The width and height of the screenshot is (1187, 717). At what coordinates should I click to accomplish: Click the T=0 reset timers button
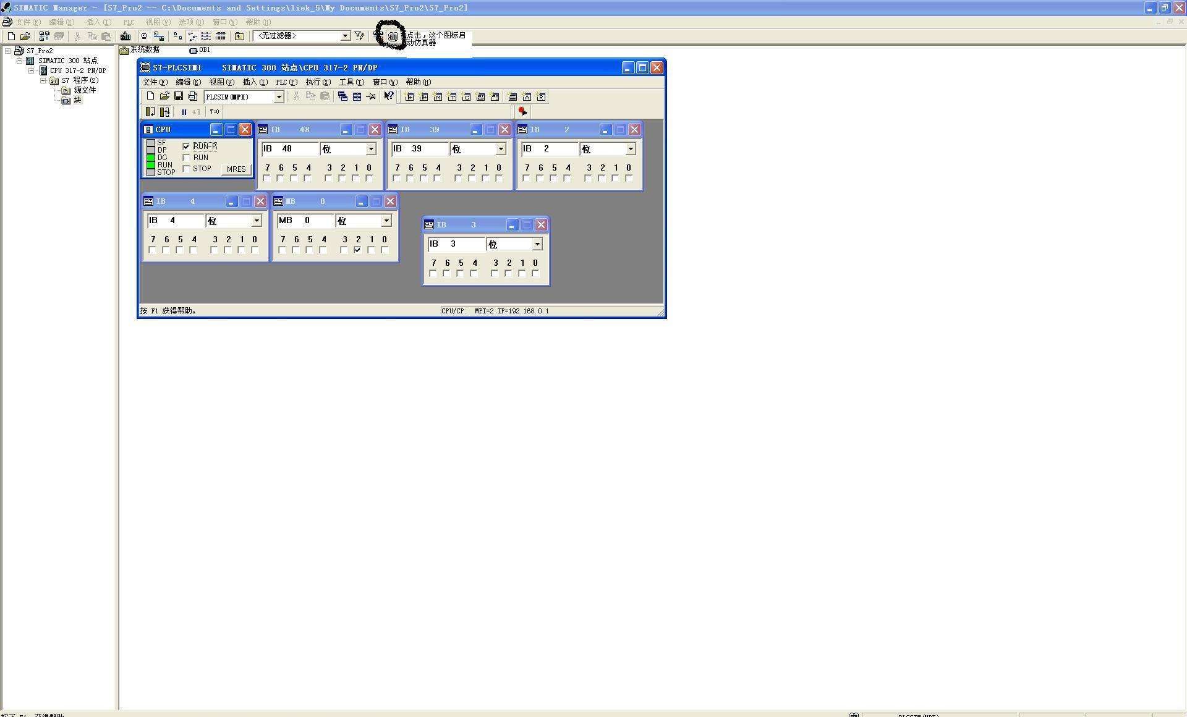pyautogui.click(x=215, y=112)
